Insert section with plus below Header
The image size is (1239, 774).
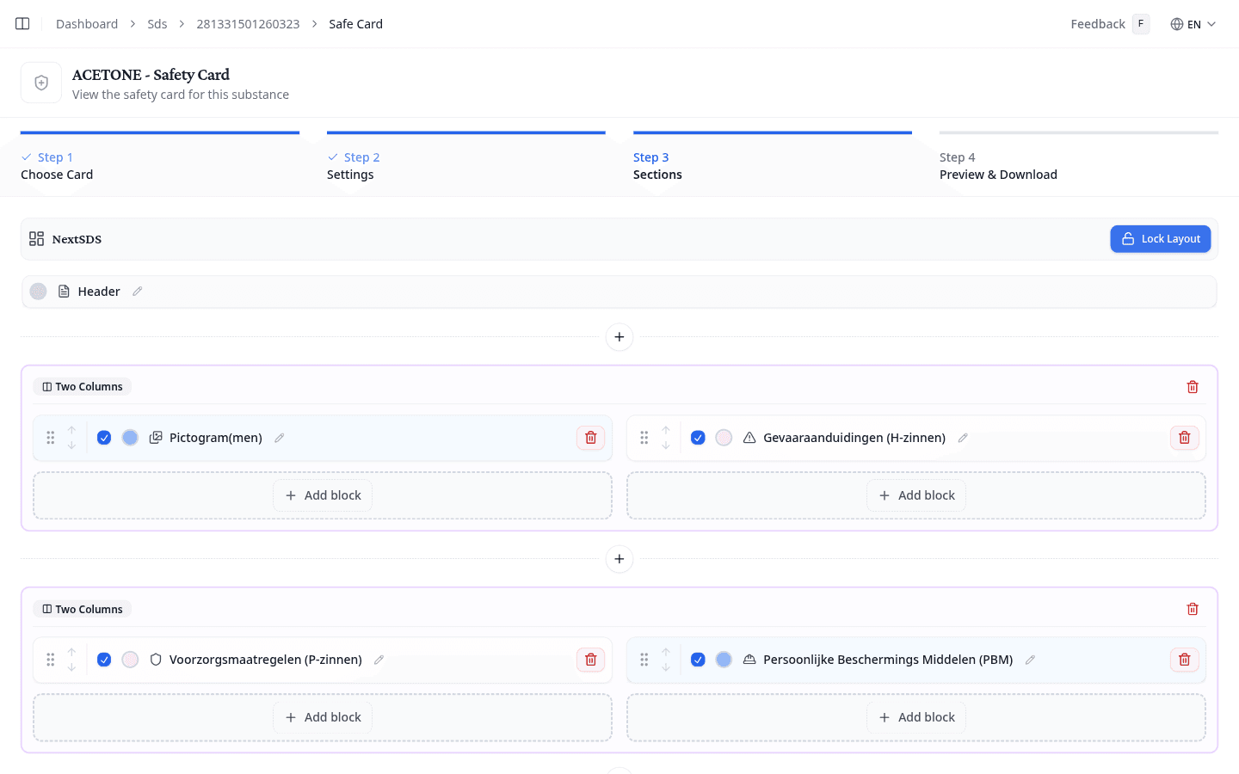619,337
